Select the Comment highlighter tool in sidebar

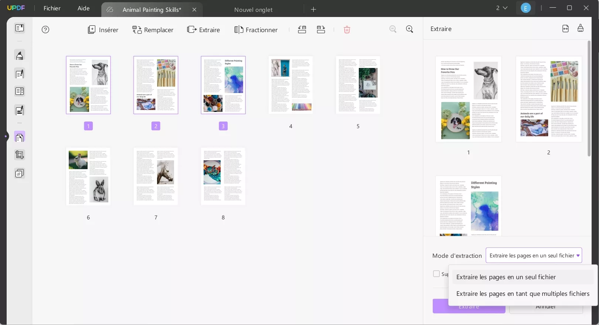point(20,55)
